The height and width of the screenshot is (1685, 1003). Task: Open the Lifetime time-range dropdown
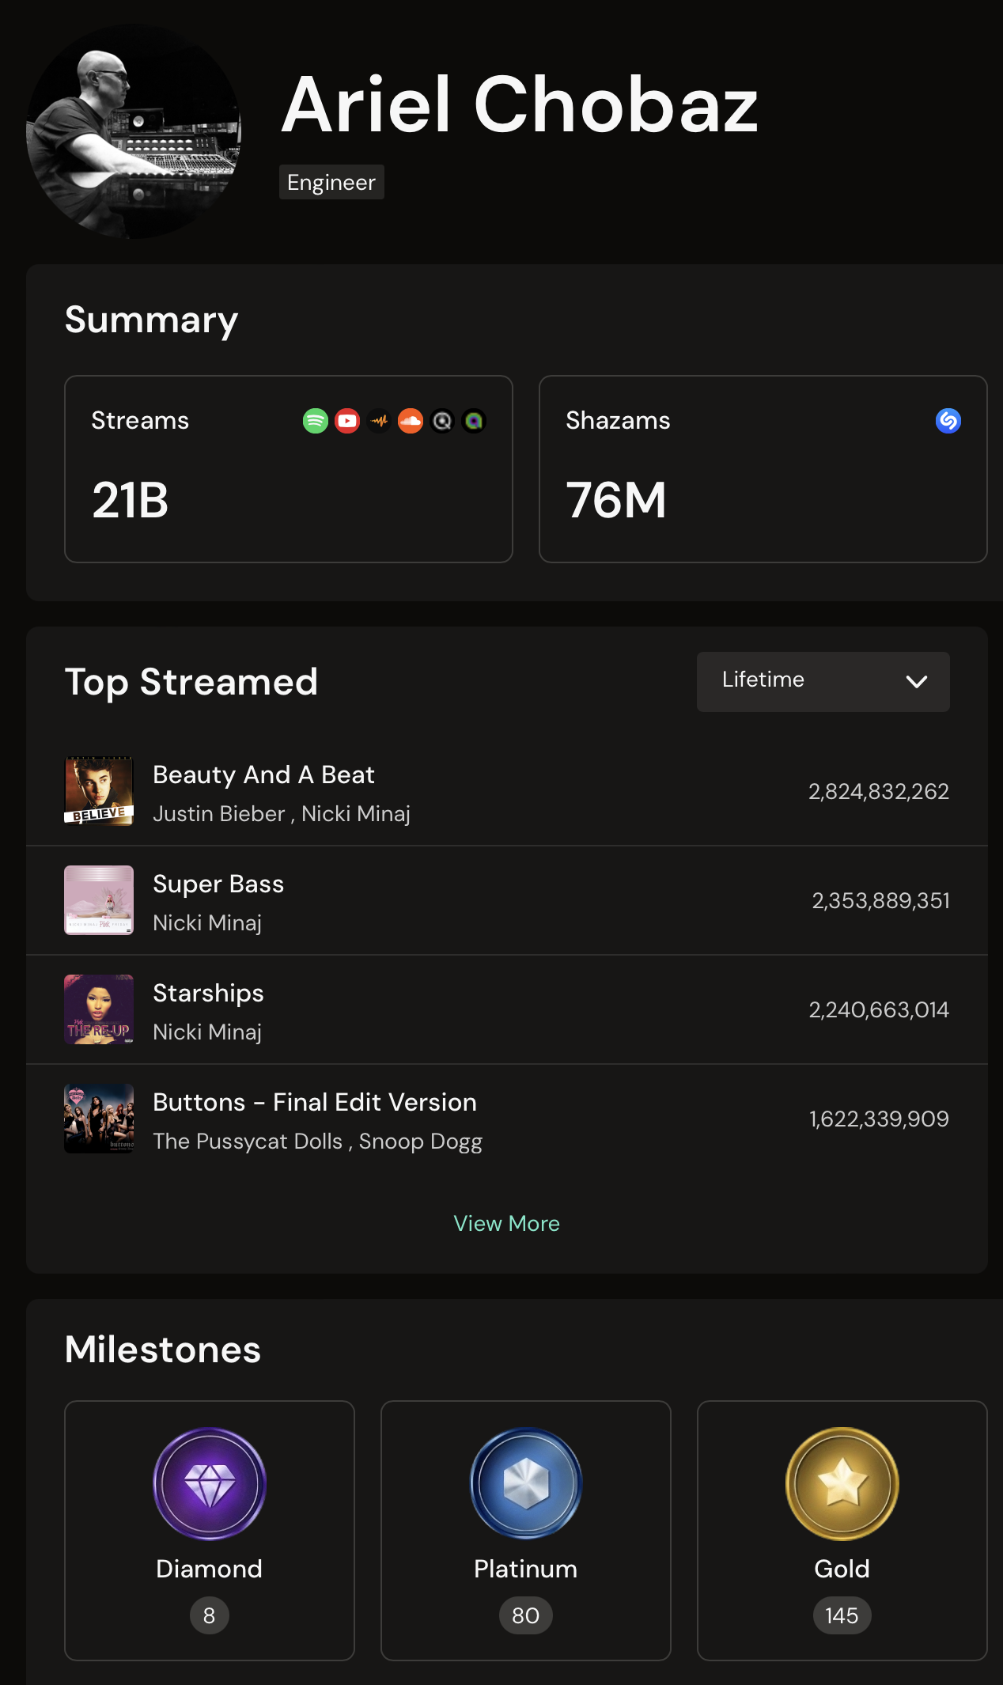pos(823,682)
